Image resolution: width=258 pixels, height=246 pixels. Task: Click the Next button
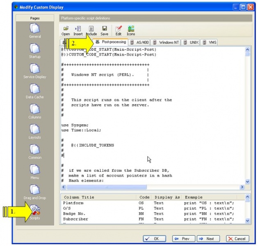(208, 239)
